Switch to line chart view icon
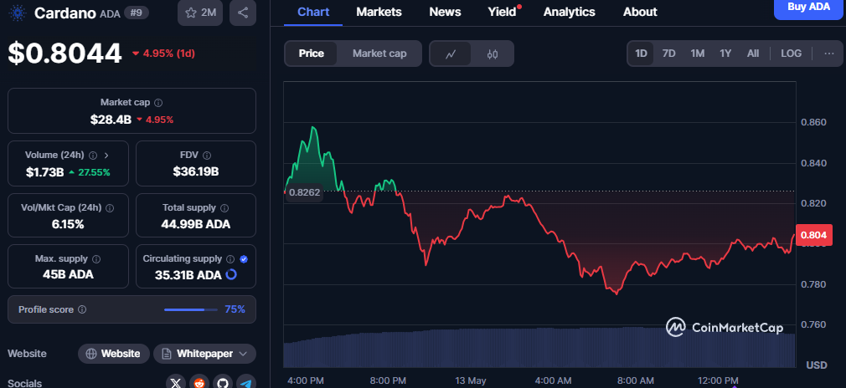The image size is (846, 388). pyautogui.click(x=451, y=54)
